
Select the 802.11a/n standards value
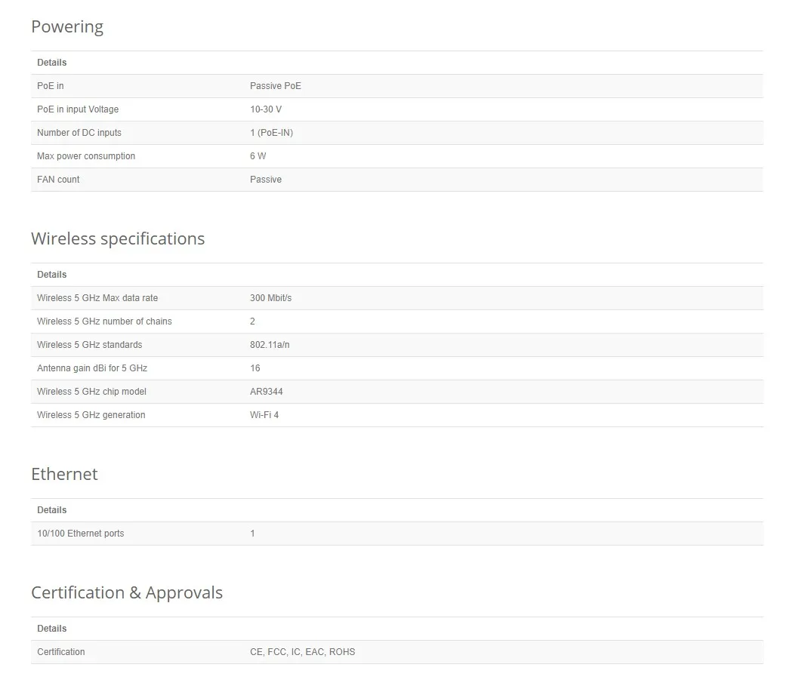coord(270,345)
